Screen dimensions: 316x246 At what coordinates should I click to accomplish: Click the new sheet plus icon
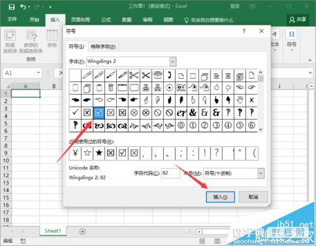coord(83,231)
